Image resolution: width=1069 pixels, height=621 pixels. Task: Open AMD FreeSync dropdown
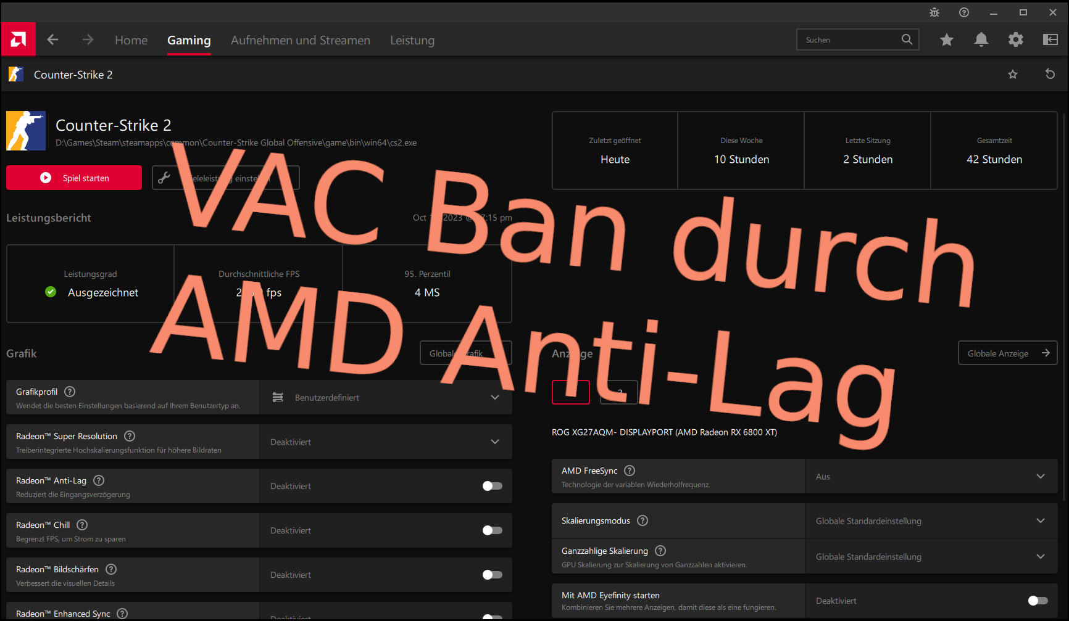pyautogui.click(x=931, y=476)
